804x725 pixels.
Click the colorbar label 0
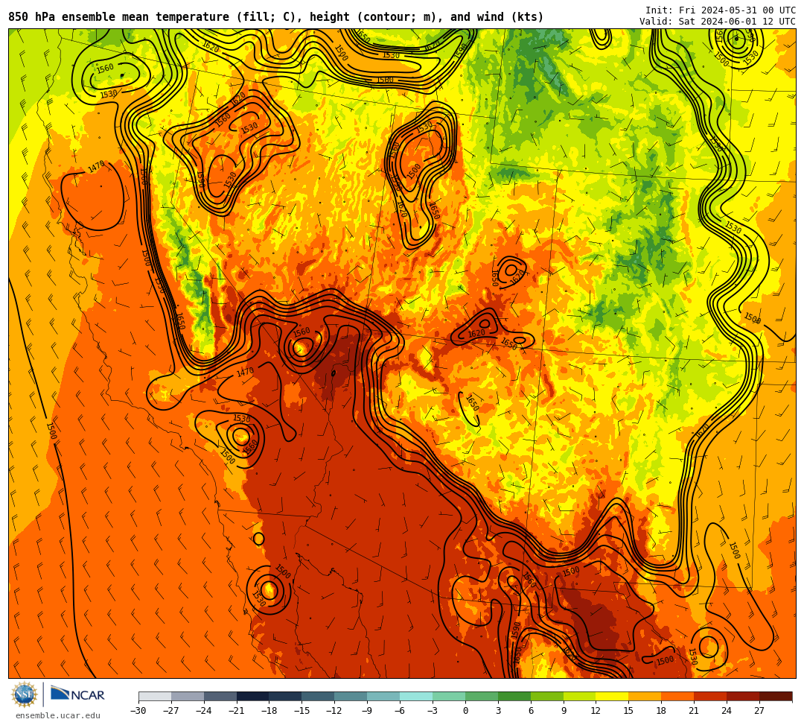click(465, 711)
